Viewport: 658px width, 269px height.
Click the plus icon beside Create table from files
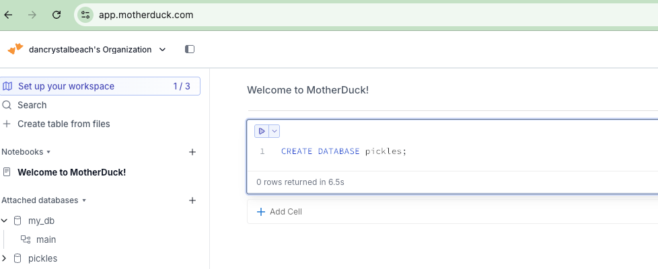coord(7,124)
